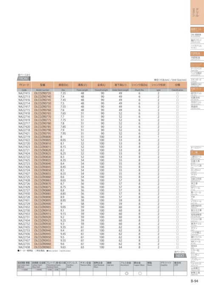This screenshot has width=204, height=287.
Task: Open the FPツール maker tab
Action: pyautogui.click(x=197, y=189)
